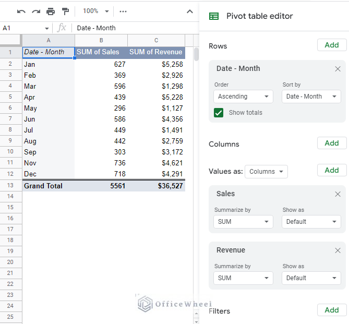Collapse the toolbar with the up chevron
Image resolution: width=349 pixels, height=324 pixels.
[190, 11]
